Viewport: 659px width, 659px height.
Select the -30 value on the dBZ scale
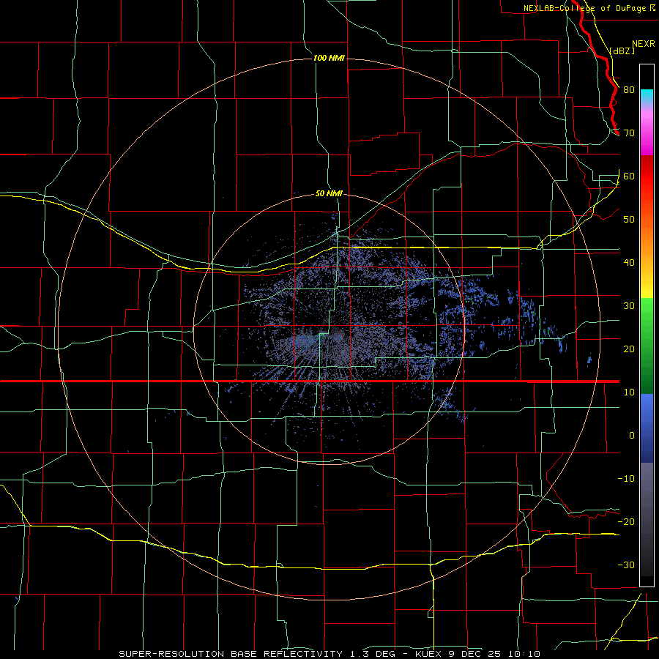click(x=626, y=565)
